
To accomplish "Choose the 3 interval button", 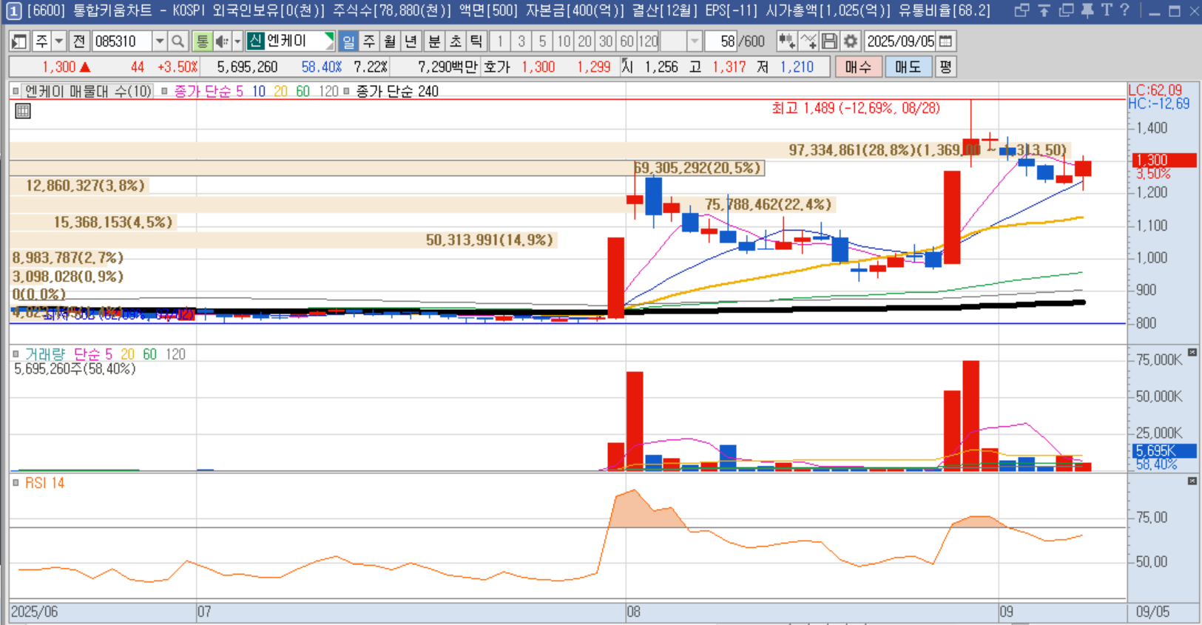I will pos(521,41).
